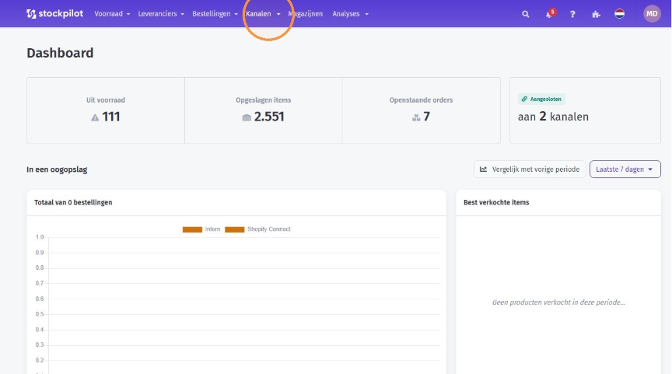
Task: Open the search magnifier icon
Action: 526,14
